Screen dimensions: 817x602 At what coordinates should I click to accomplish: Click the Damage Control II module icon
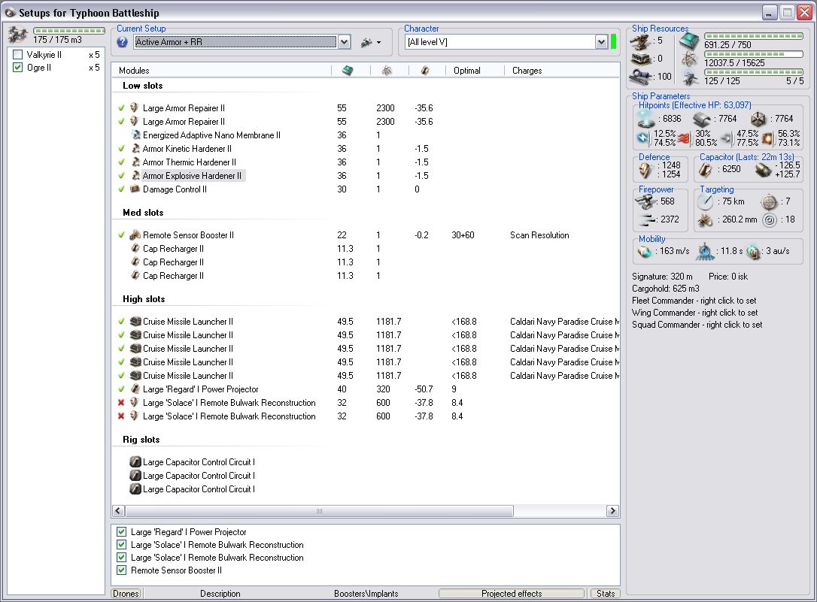(x=135, y=189)
